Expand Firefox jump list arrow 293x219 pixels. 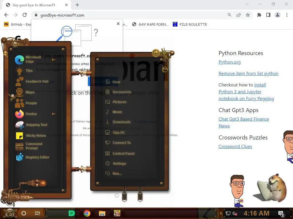54,114
